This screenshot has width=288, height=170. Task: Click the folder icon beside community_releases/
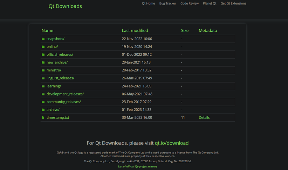[x=43, y=102]
